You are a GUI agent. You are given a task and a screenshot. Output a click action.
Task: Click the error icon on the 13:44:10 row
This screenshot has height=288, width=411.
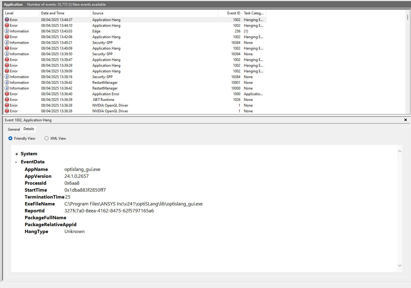(7, 25)
